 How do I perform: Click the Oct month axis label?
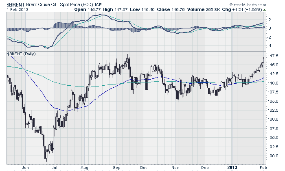pyautogui.click(x=143, y=168)
